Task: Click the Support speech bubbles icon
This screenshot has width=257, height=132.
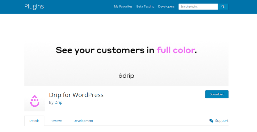Action: pyautogui.click(x=211, y=121)
